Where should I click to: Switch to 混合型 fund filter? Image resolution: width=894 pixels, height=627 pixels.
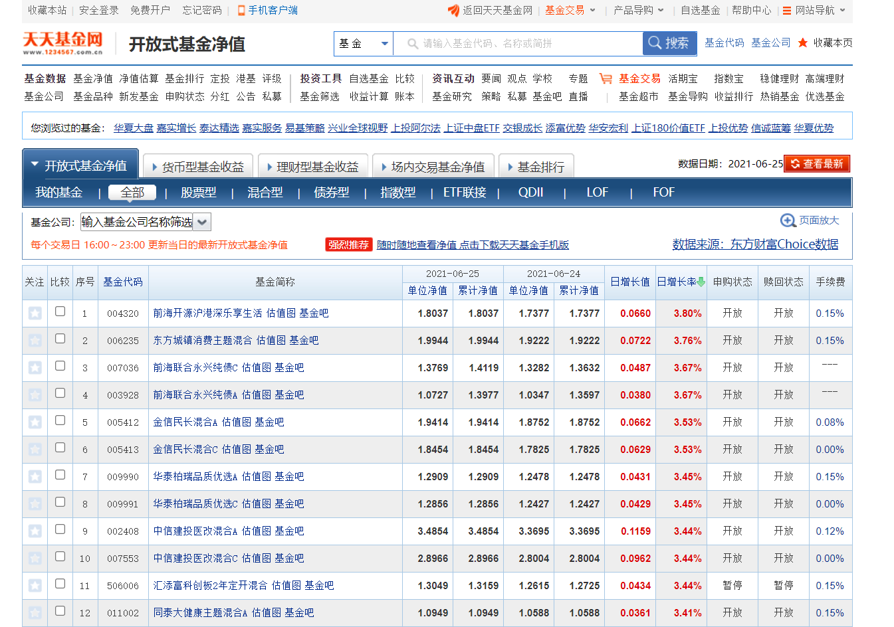point(265,193)
